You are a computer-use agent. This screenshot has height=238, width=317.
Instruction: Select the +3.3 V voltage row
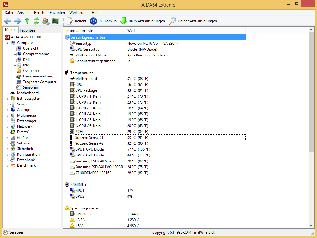click(x=155, y=220)
